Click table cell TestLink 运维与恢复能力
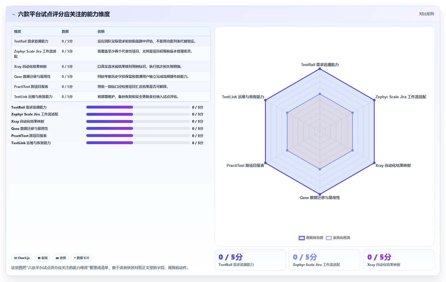Screen dimensions: 446x282 [x=33, y=97]
